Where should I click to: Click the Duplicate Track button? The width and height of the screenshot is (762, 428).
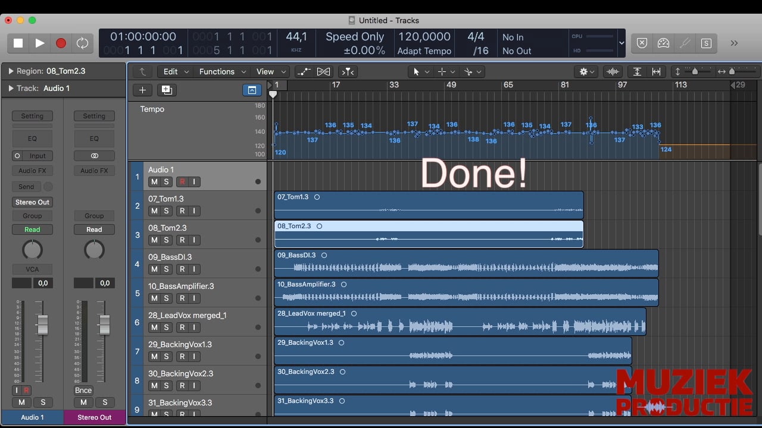click(x=167, y=90)
